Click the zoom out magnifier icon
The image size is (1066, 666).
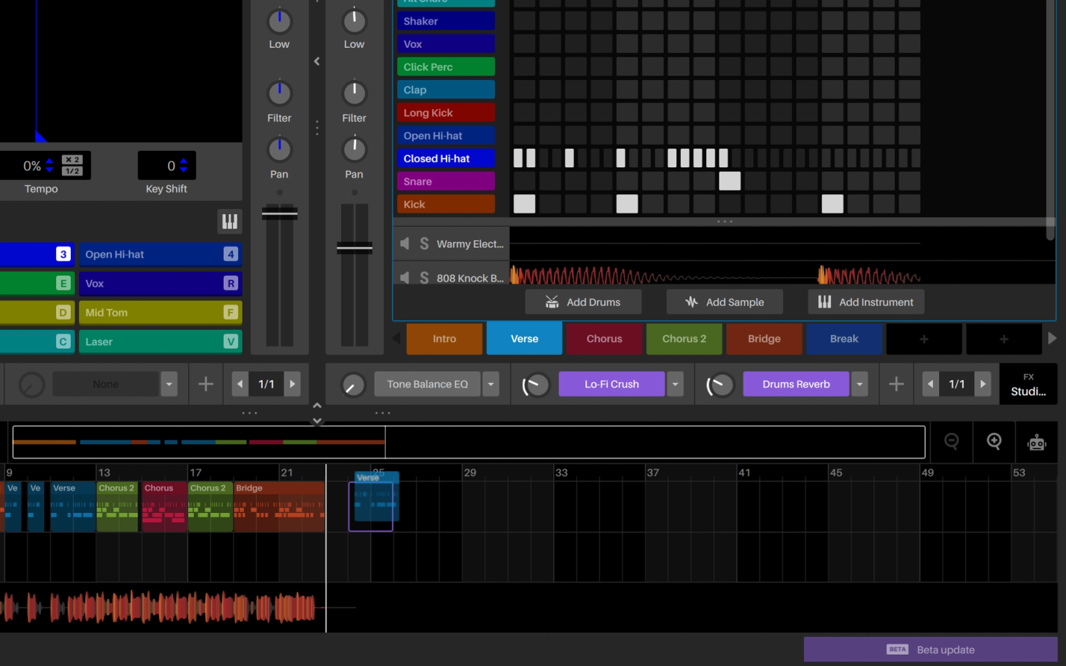[952, 441]
